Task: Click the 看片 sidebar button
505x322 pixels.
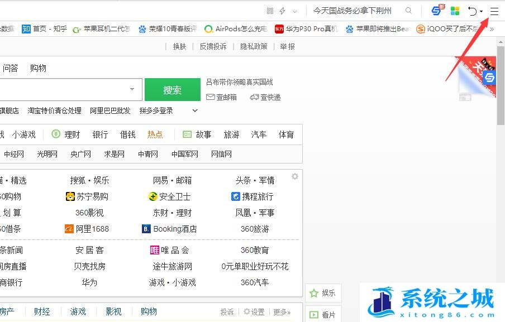Action: point(323,315)
